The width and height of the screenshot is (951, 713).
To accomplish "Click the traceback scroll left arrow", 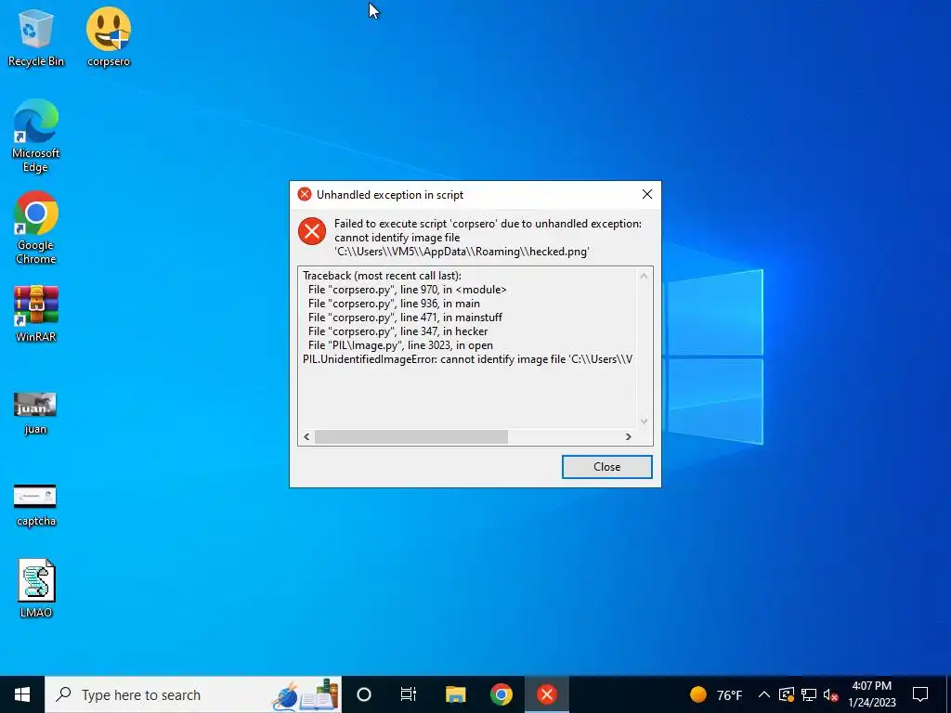I will click(x=306, y=436).
